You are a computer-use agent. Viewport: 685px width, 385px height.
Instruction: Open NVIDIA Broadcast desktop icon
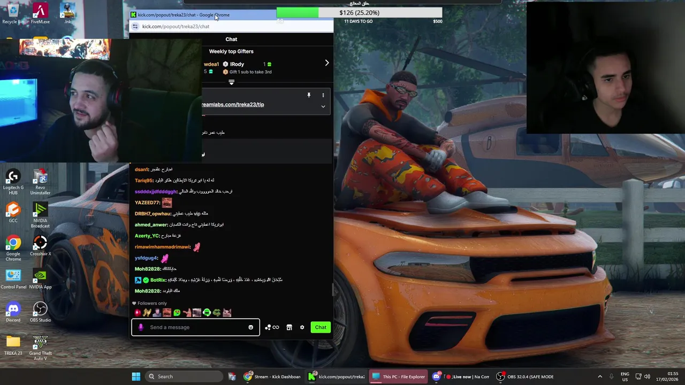pyautogui.click(x=40, y=215)
